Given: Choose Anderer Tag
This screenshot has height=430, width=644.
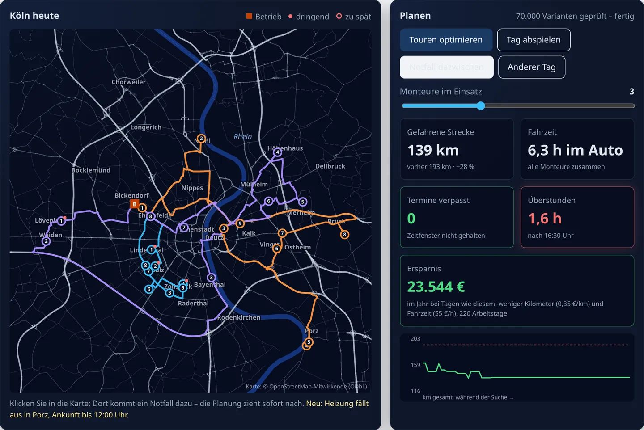Looking at the screenshot, I should click(532, 67).
